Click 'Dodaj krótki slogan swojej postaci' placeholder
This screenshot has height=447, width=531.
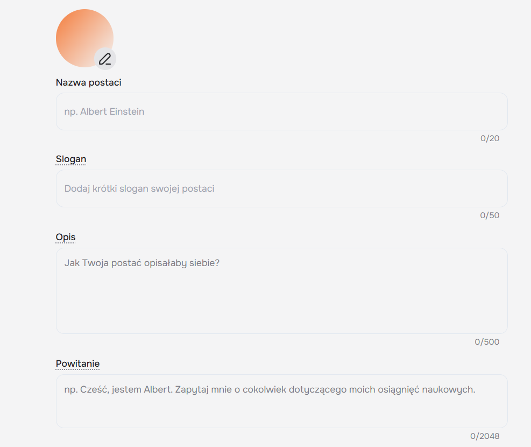click(x=139, y=188)
